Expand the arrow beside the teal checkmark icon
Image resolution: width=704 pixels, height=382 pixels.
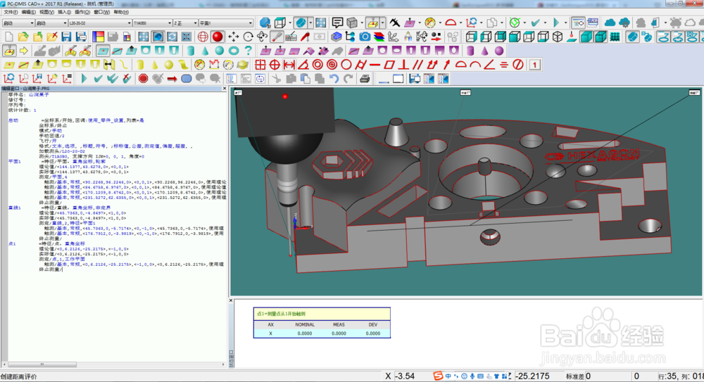tap(545, 23)
